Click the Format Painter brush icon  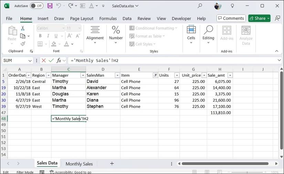(x=23, y=44)
